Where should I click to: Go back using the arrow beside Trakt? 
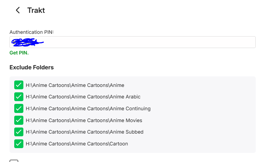click(18, 10)
